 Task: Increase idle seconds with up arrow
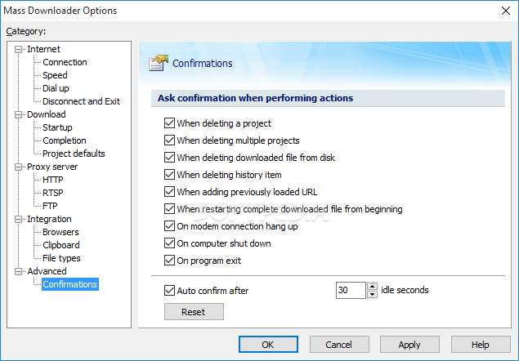(x=373, y=286)
